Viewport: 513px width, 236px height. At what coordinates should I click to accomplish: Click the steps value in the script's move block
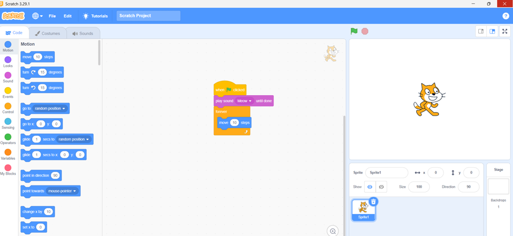pyautogui.click(x=234, y=122)
